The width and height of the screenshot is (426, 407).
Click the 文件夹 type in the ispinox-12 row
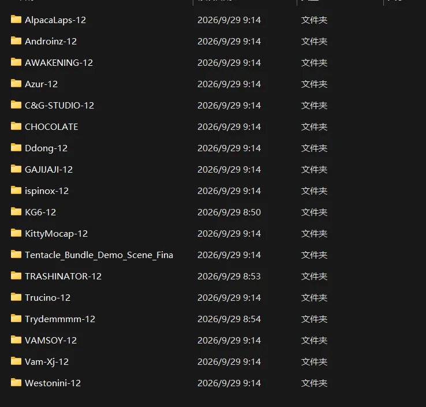pyautogui.click(x=314, y=191)
